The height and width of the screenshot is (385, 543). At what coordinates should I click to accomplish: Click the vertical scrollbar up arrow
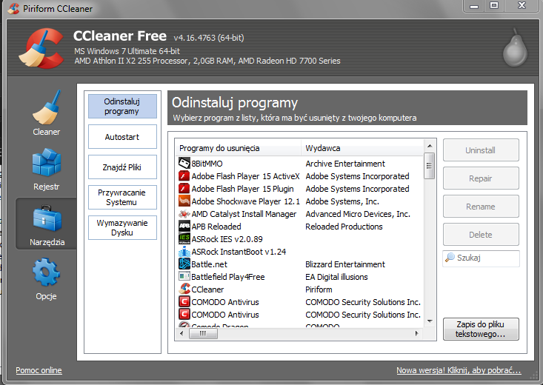(x=430, y=146)
